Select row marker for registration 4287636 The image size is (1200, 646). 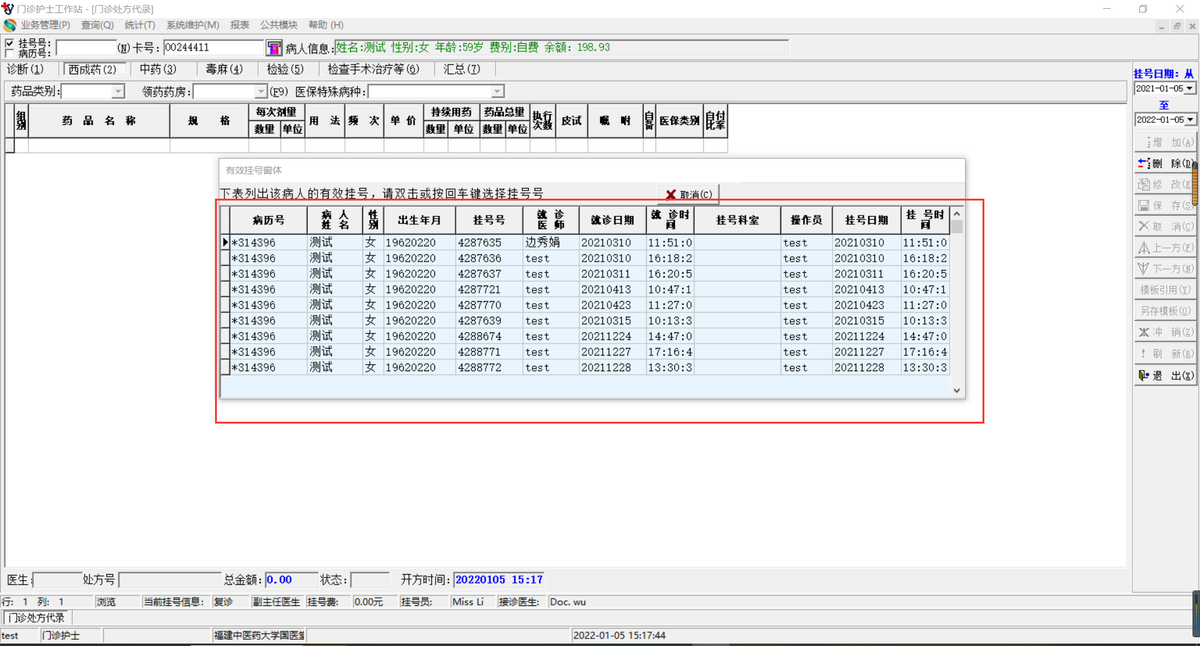tap(225, 258)
